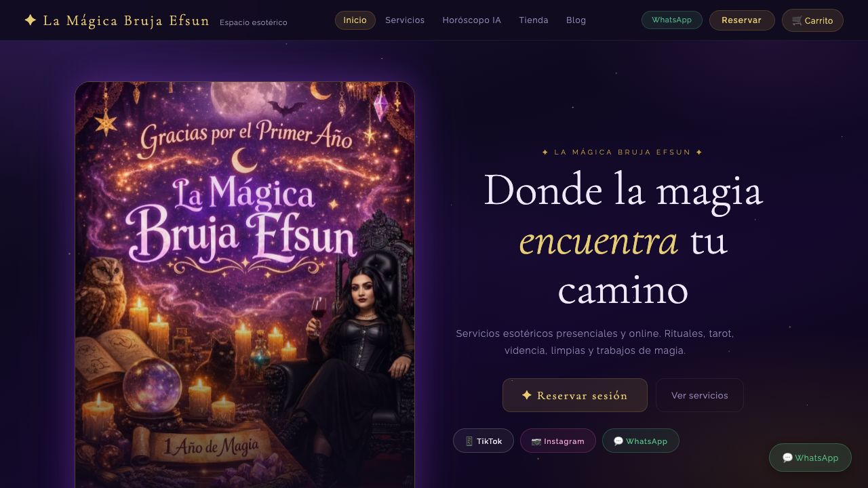Open the Carrito shopping cart
The image size is (868, 488).
tap(812, 20)
